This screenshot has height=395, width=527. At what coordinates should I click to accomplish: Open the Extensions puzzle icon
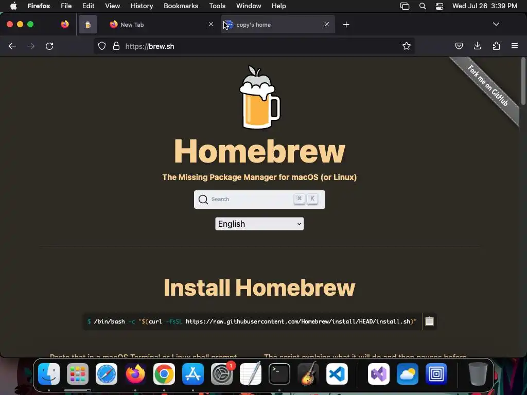tap(496, 46)
